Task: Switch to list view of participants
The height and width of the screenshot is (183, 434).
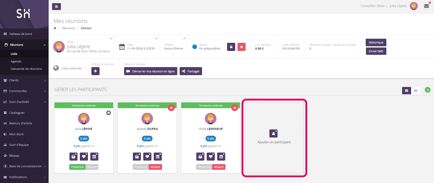Action: tap(415, 90)
